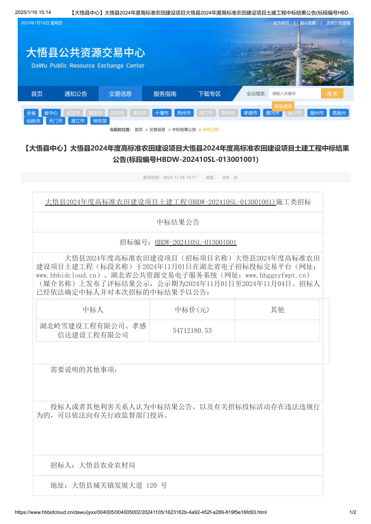The width and height of the screenshot is (371, 524).
Task: Go to the 下载专区 section
Action: [x=209, y=94]
